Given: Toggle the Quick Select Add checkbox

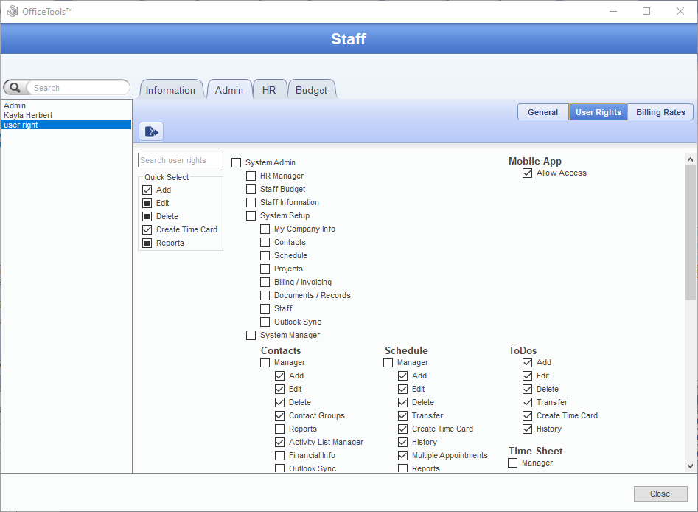Looking at the screenshot, I should [147, 190].
